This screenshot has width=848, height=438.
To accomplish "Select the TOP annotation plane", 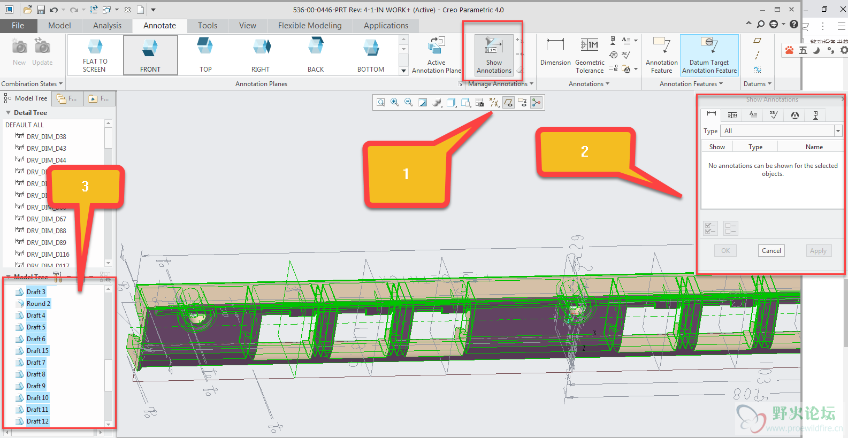I will click(x=205, y=55).
